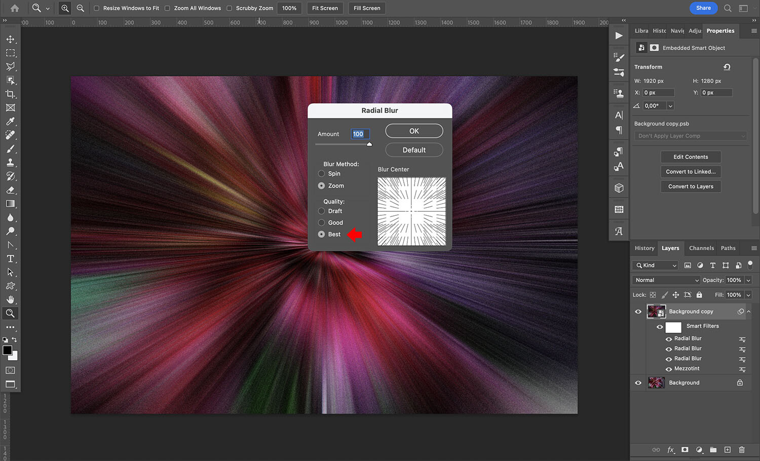This screenshot has width=760, height=461.
Task: Open the Kind filter dropdown
Action: (x=654, y=265)
